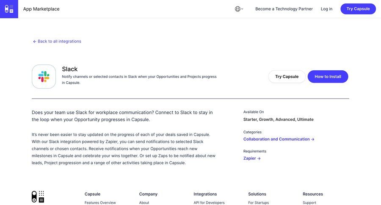Viewport: 381px width, 205px height.
Task: Follow the Zapier requirements link
Action: (252, 158)
